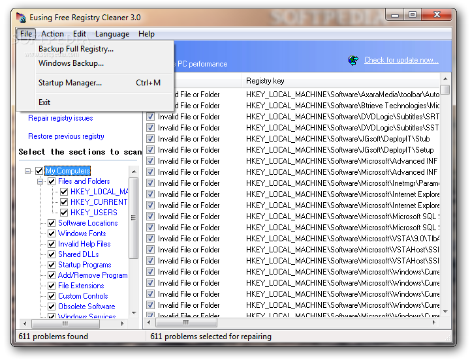Toggle the Shared DLLs checkbox

pos(52,254)
